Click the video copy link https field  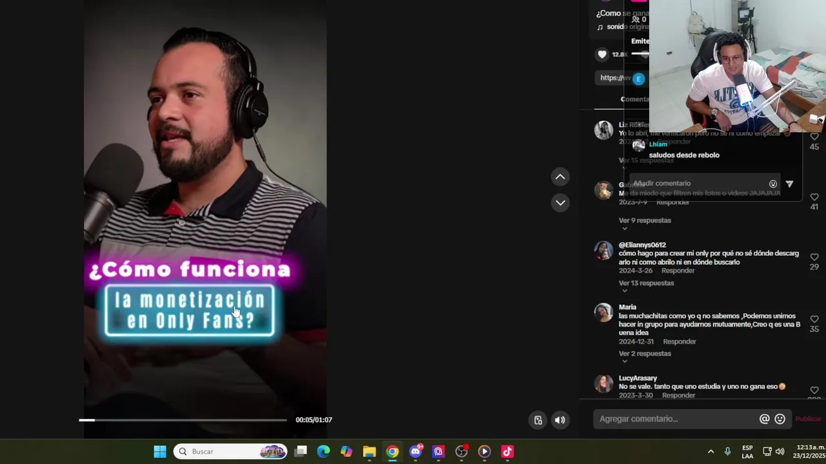[x=616, y=78]
